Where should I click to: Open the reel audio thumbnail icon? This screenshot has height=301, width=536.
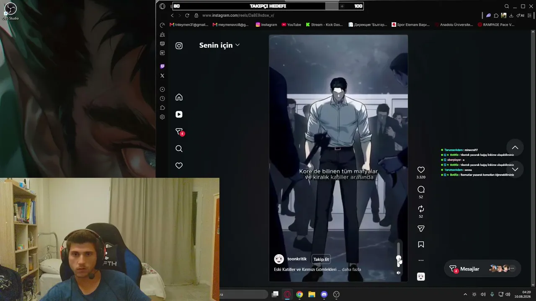[x=421, y=276]
